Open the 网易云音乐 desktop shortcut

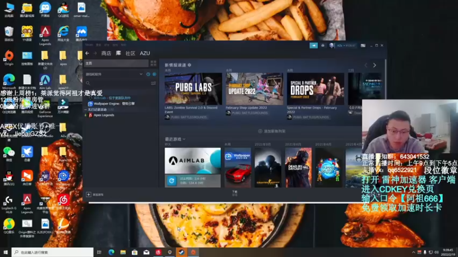[x=64, y=202]
